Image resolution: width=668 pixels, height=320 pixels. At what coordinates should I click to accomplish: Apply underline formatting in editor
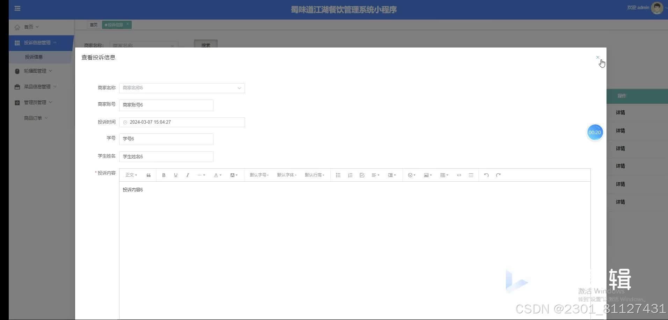click(175, 175)
